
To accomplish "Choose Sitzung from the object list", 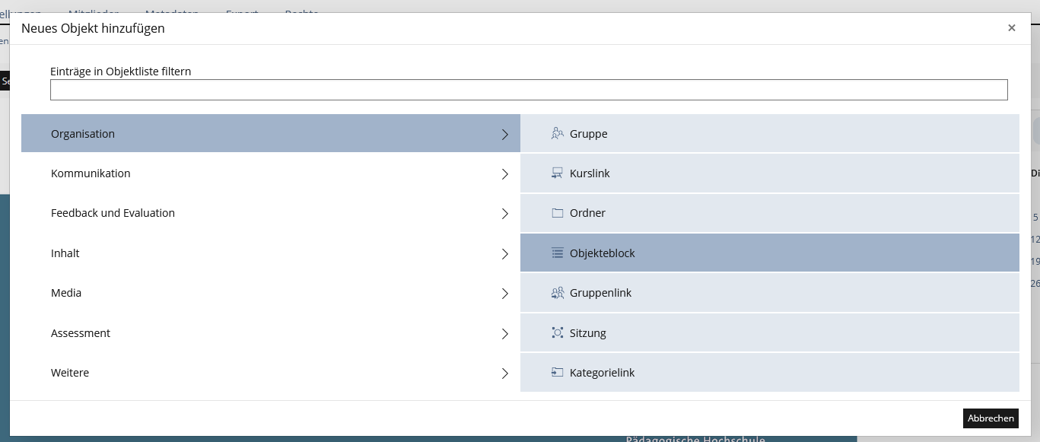I will tap(588, 333).
